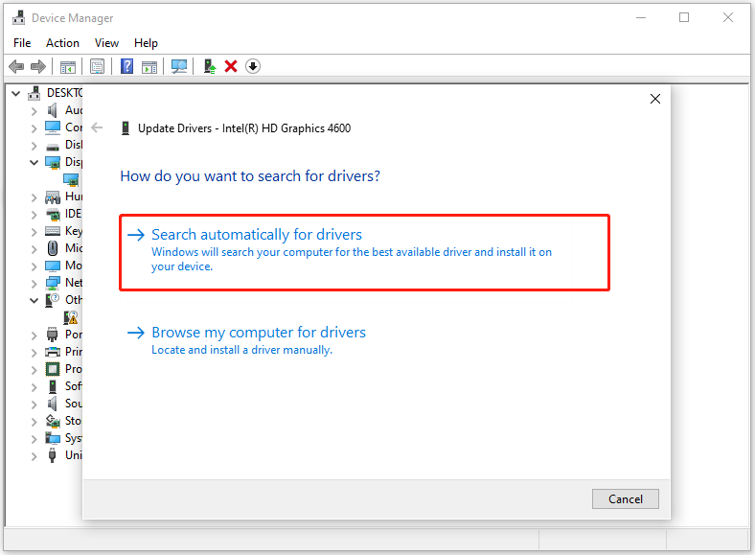Screen dimensions: 755x555
Task: Select the Universal Serial Bus icon
Action: click(52, 454)
